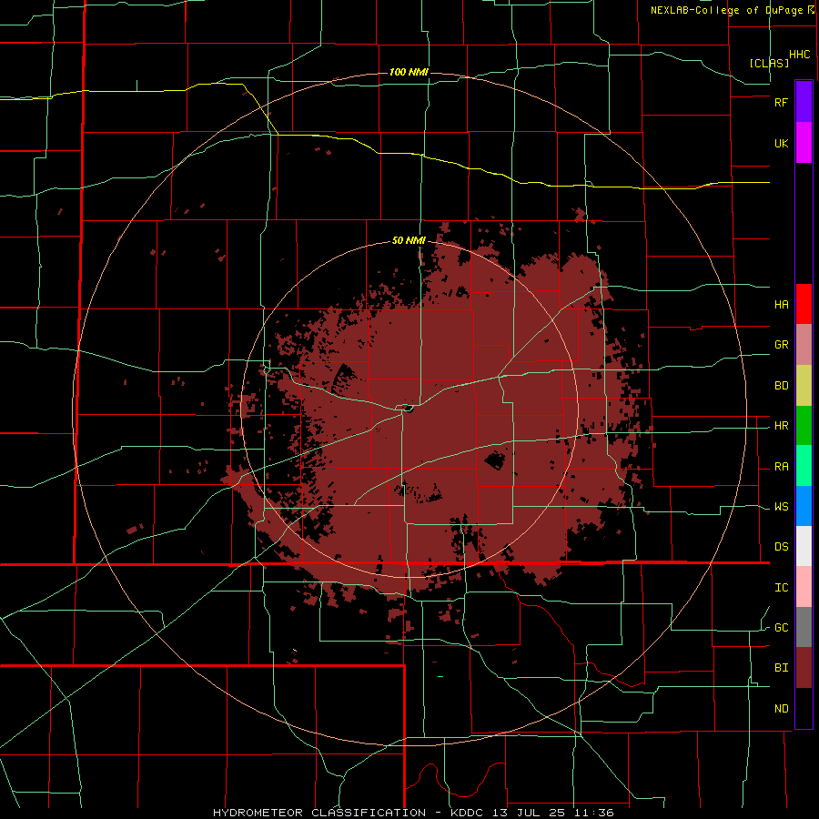
Task: Click the GR salmon legend swatch
Action: [x=804, y=345]
